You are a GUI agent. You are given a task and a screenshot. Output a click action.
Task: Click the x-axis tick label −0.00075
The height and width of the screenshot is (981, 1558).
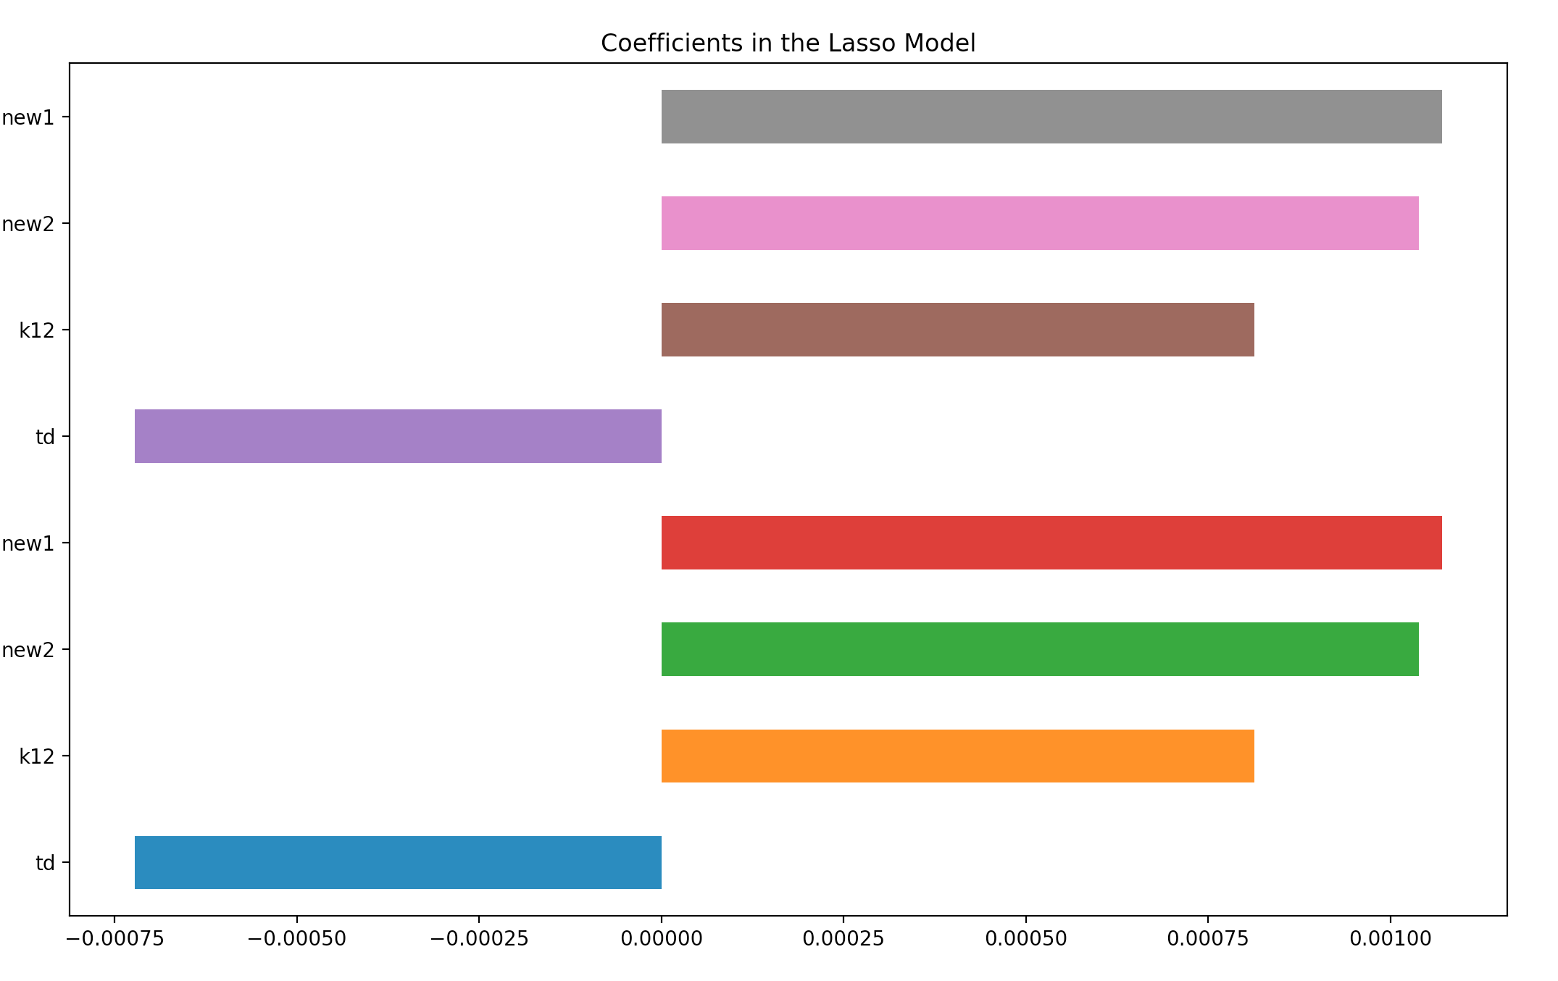(115, 939)
